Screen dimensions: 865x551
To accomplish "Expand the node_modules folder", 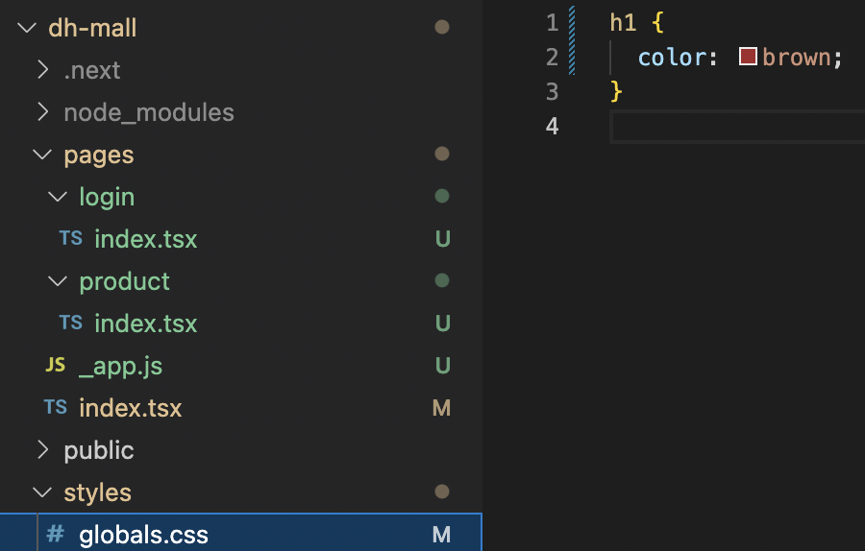I will point(42,112).
